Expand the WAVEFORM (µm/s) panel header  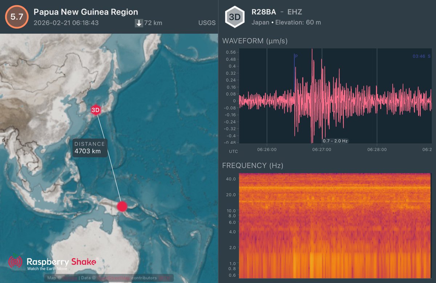point(255,41)
